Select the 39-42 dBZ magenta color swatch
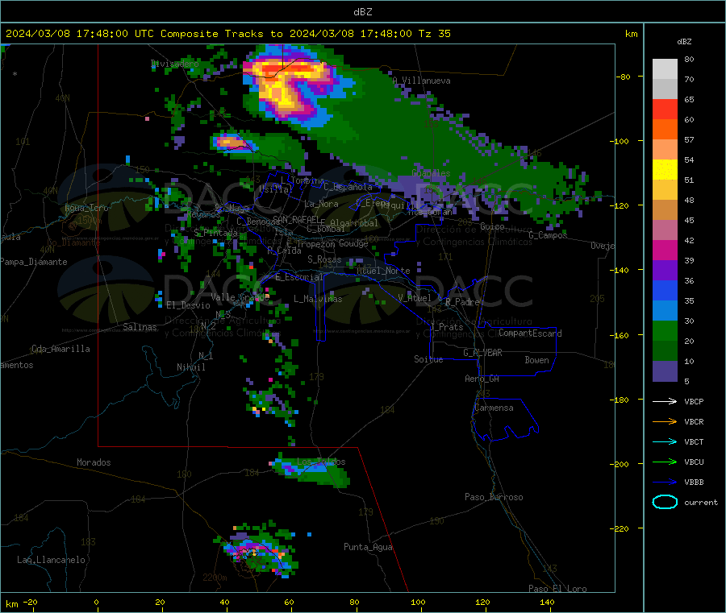 665,250
